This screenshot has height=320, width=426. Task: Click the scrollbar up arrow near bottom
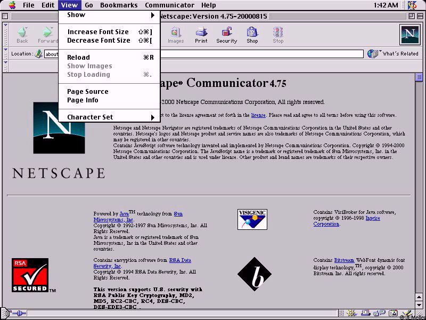point(419,297)
